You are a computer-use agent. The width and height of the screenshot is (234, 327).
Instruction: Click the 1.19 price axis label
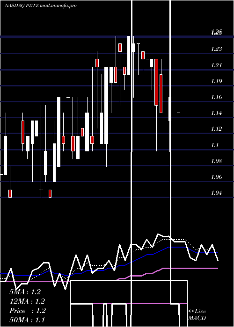point(216,81)
